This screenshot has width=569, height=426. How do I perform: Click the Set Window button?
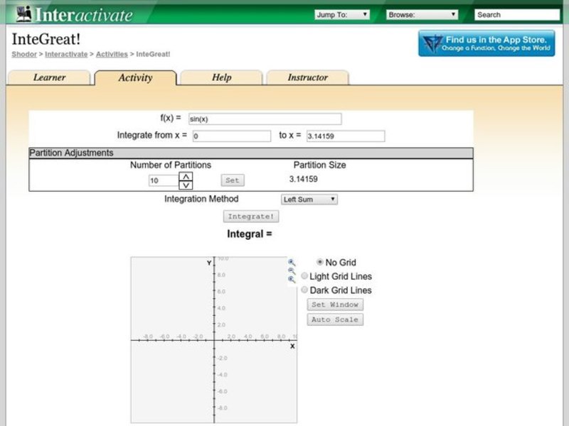point(336,305)
